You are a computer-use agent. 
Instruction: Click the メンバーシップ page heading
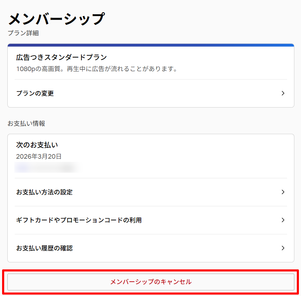pos(56,19)
